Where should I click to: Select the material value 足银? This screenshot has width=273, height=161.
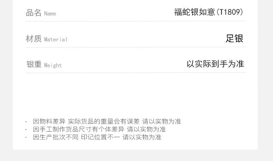[x=234, y=38]
